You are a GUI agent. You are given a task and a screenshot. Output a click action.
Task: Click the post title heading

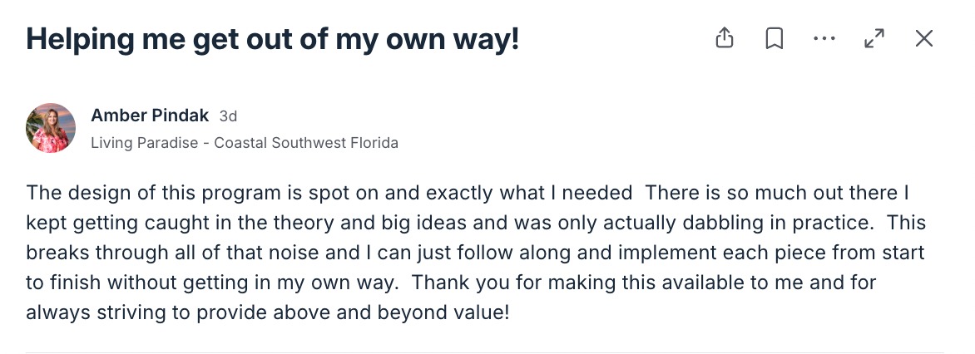click(273, 39)
